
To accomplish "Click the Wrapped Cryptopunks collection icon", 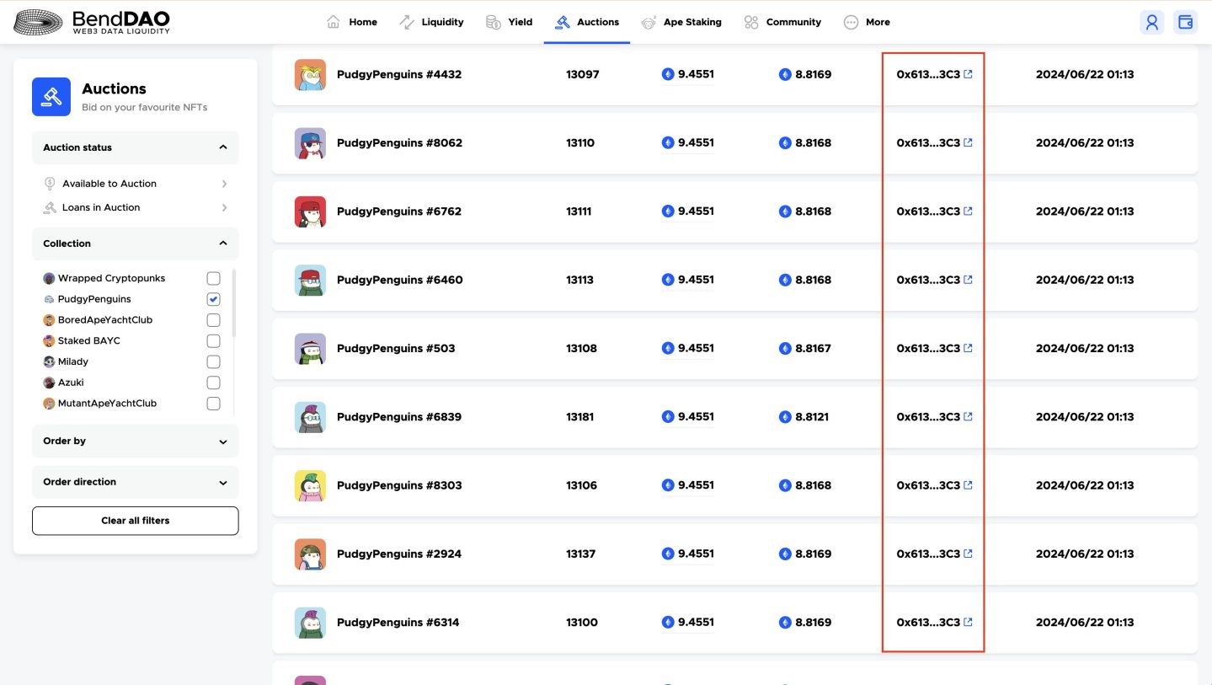I will point(49,278).
